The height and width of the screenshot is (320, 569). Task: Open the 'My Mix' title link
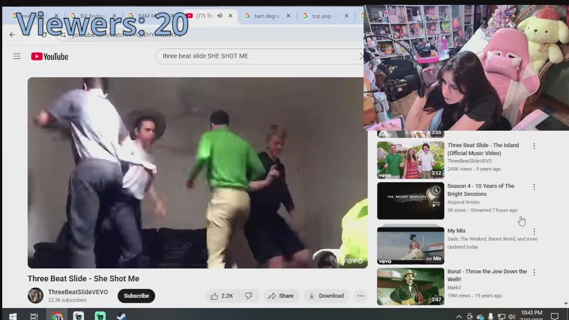click(x=456, y=231)
